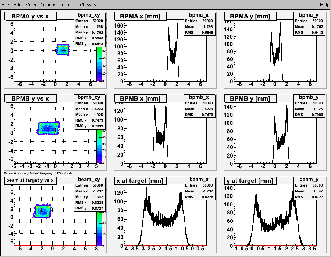The image size is (331, 257).
Task: Click the bpmb_xy statistics box header
Action: click(89, 97)
